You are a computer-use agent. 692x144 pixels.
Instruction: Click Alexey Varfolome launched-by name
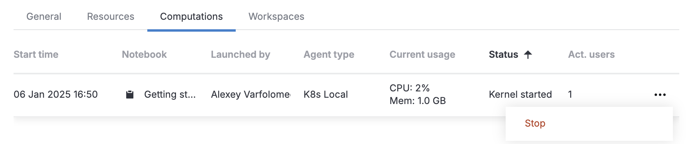click(251, 95)
